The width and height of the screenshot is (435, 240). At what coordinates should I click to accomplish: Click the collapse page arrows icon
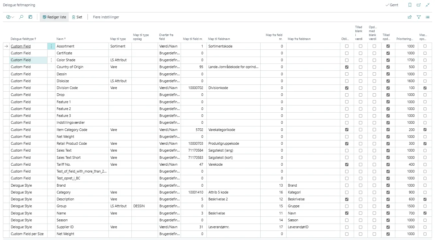click(x=427, y=5)
